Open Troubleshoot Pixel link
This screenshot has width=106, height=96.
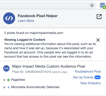[87, 72]
